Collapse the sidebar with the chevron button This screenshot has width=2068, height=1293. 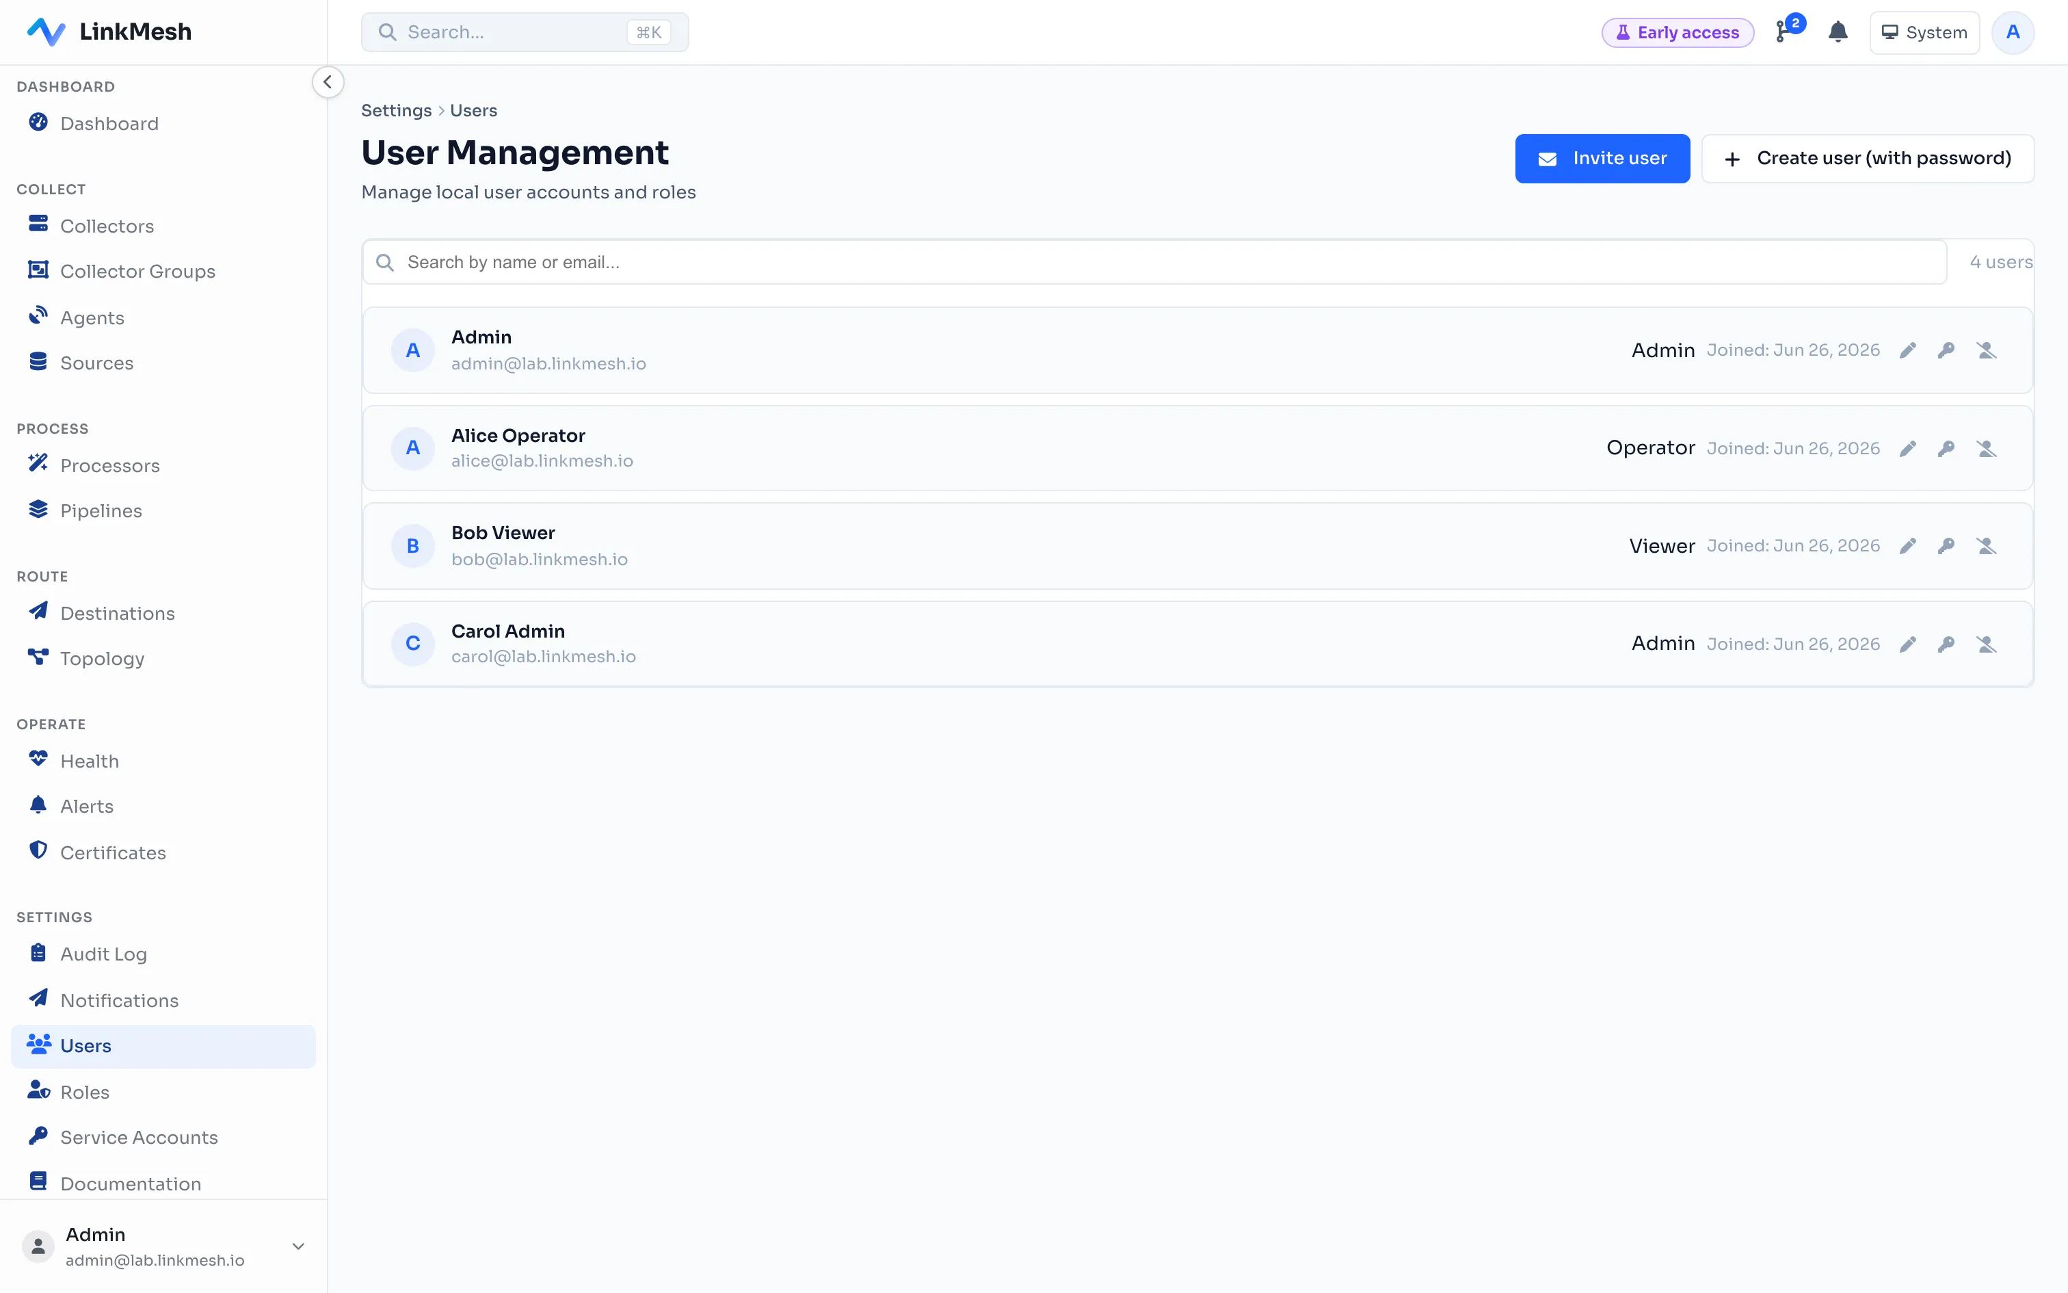click(x=328, y=82)
